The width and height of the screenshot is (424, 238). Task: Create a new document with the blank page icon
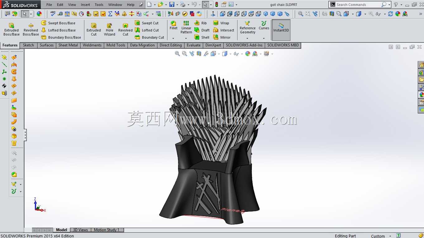coord(149,4)
